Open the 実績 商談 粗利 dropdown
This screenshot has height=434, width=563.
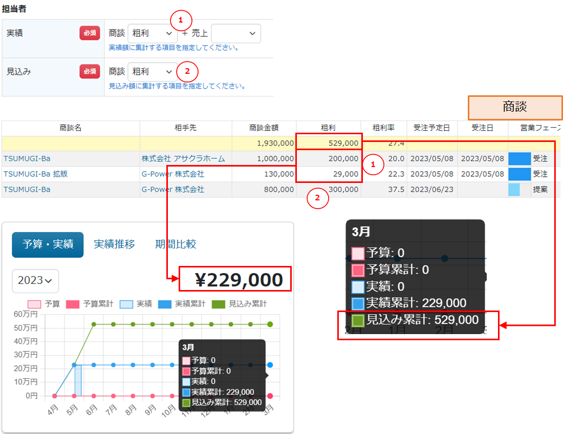pos(152,33)
